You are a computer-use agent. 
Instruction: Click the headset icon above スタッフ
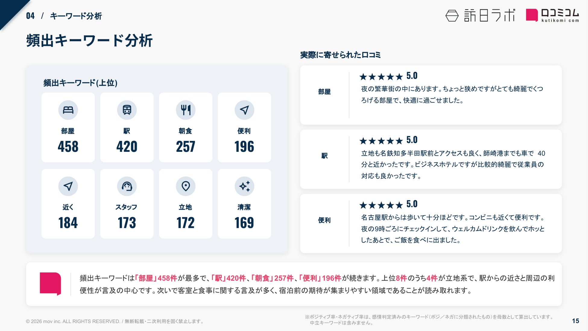coord(127,186)
